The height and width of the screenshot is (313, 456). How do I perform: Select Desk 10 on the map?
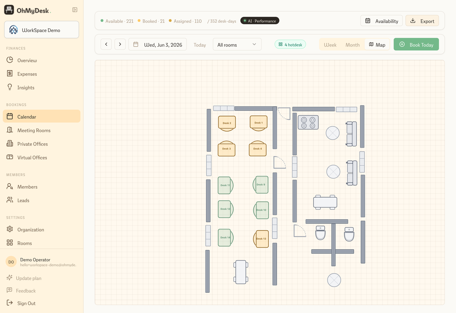pos(261,210)
